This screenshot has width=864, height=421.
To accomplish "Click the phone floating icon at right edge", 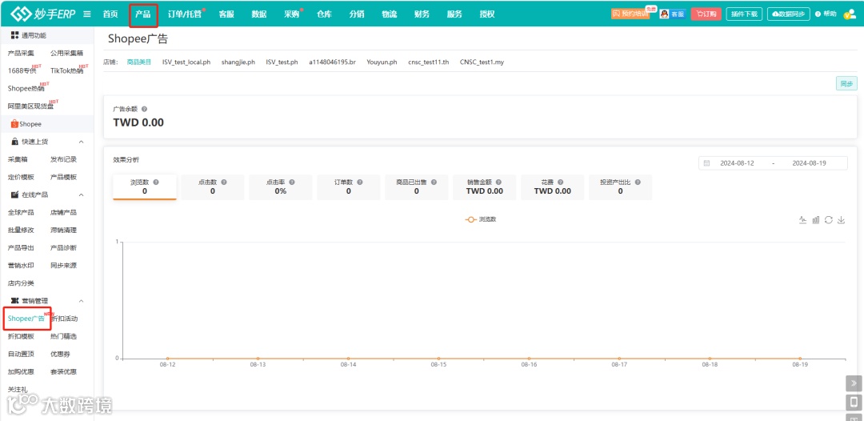I will coord(854,402).
